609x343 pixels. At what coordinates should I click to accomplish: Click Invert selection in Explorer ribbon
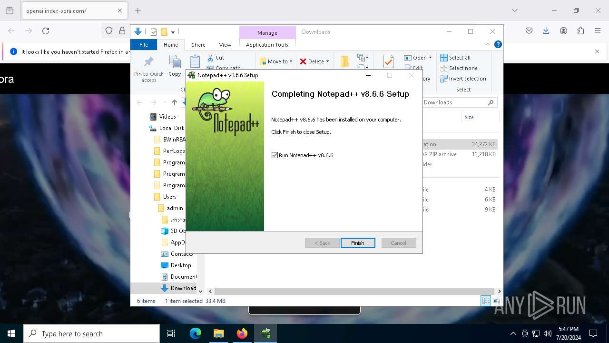(x=463, y=79)
